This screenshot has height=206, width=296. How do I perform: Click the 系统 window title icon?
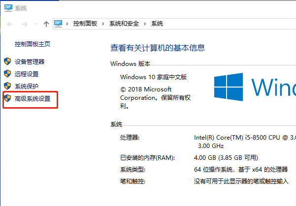coord(8,8)
